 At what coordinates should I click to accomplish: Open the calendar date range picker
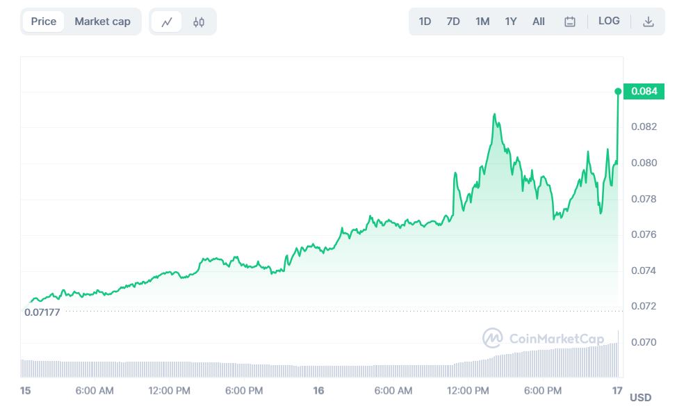click(x=570, y=22)
